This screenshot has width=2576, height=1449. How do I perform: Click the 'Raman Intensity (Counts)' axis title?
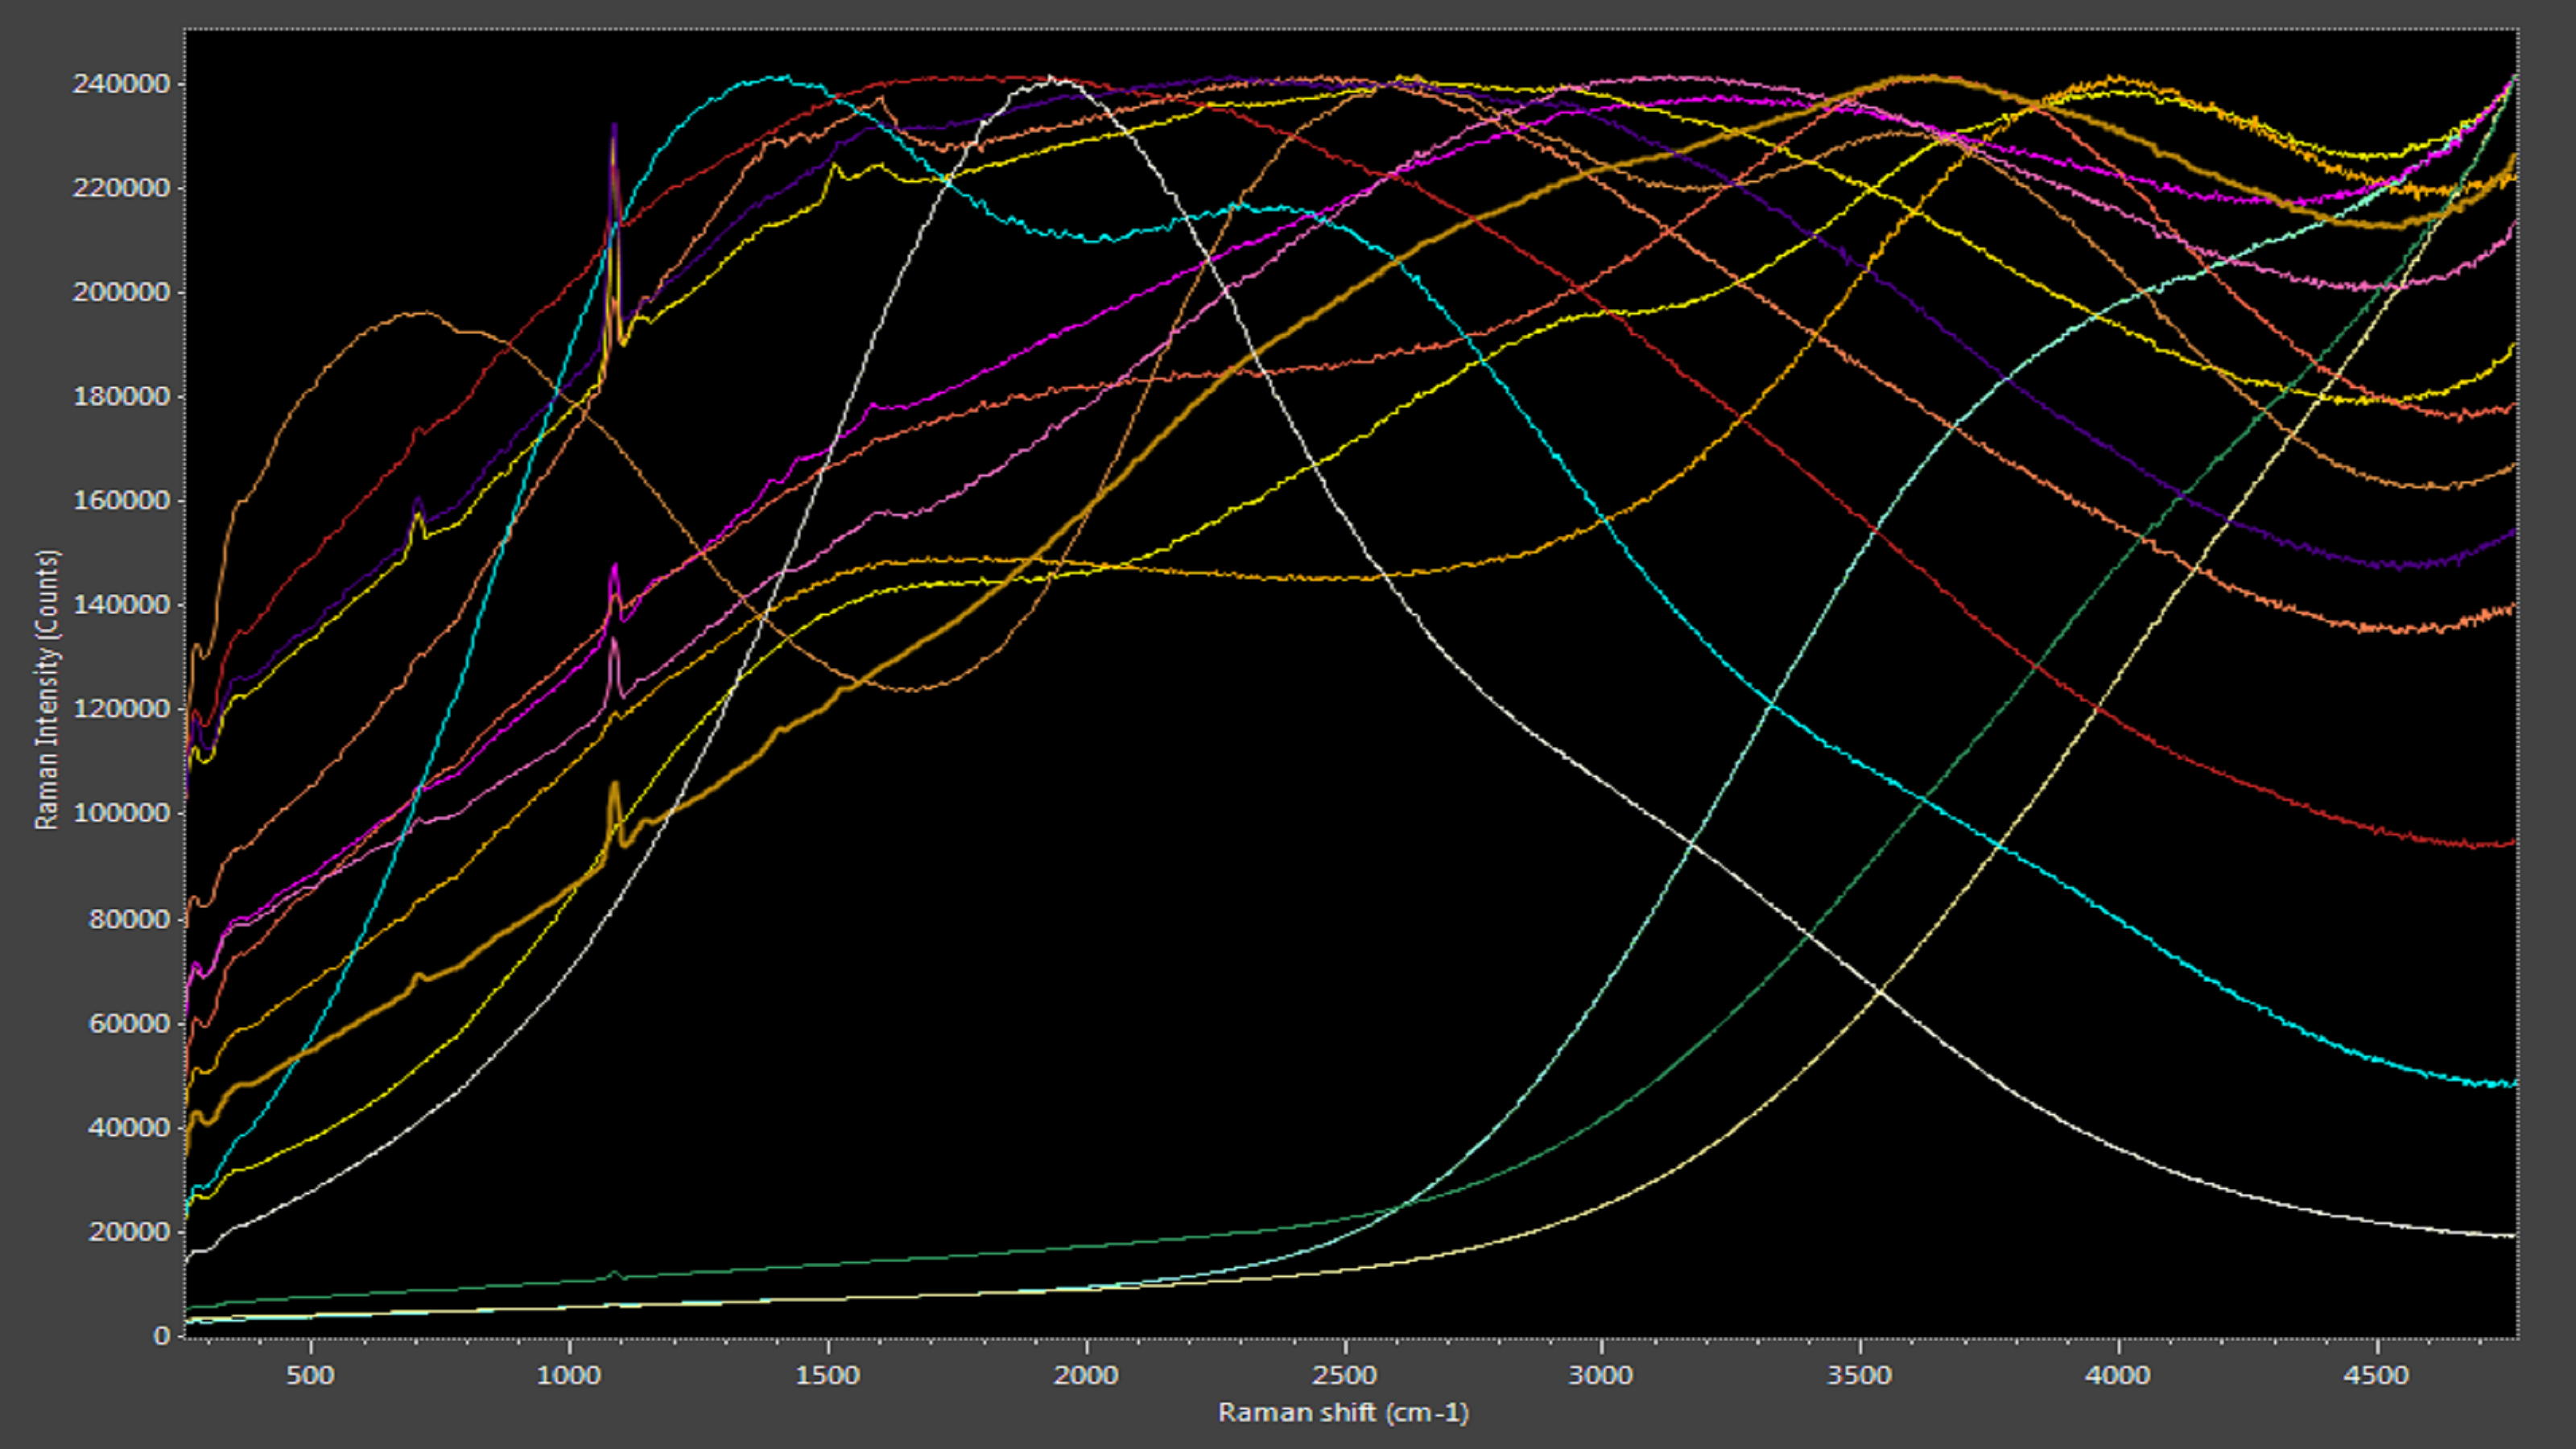tap(47, 689)
